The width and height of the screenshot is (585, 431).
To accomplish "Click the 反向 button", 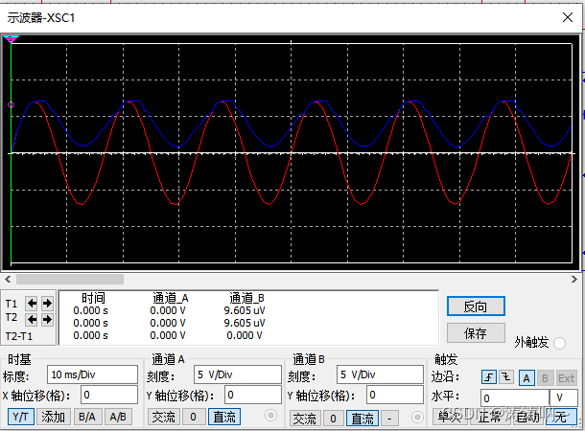I will point(476,306).
